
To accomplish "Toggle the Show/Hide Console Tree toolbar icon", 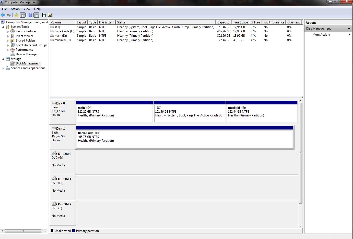I will 23,15.
